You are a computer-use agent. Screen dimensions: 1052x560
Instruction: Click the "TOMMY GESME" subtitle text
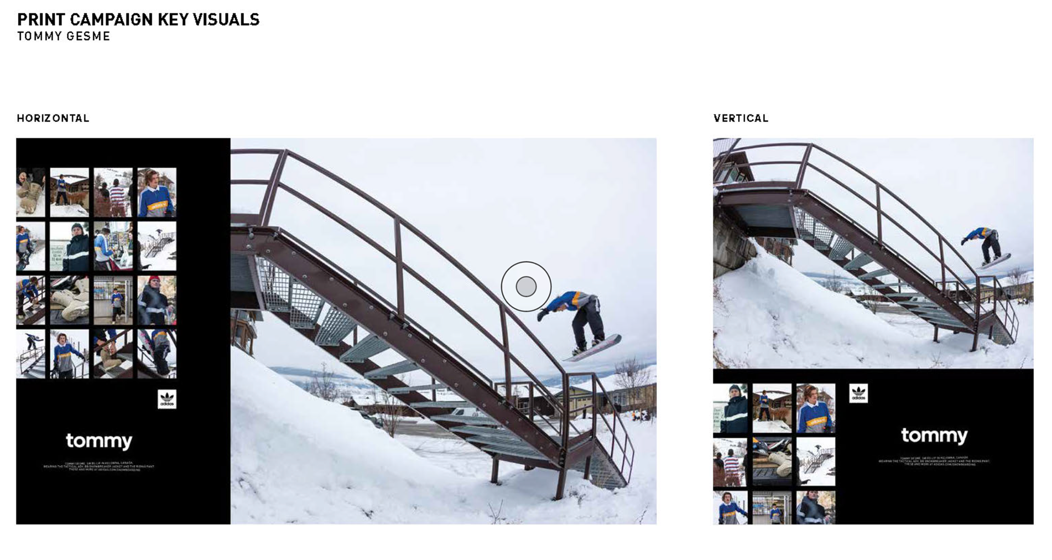click(x=64, y=36)
